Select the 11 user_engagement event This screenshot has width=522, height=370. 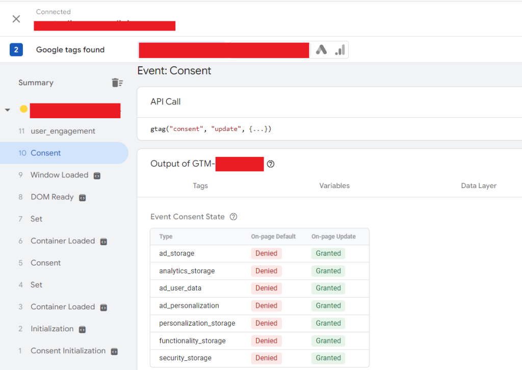(x=63, y=131)
